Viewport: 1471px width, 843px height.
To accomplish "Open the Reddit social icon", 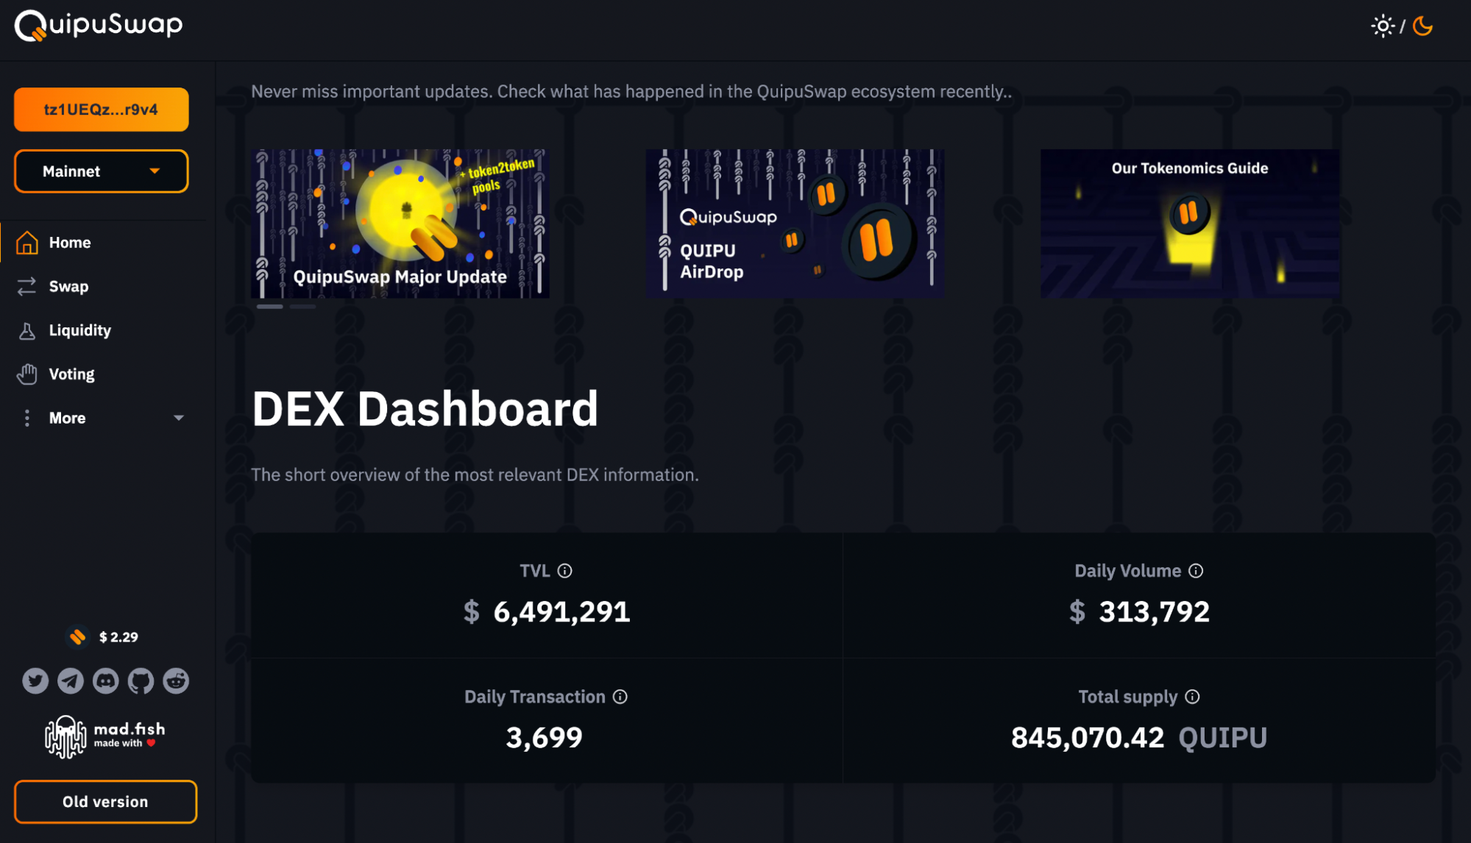I will coord(176,680).
